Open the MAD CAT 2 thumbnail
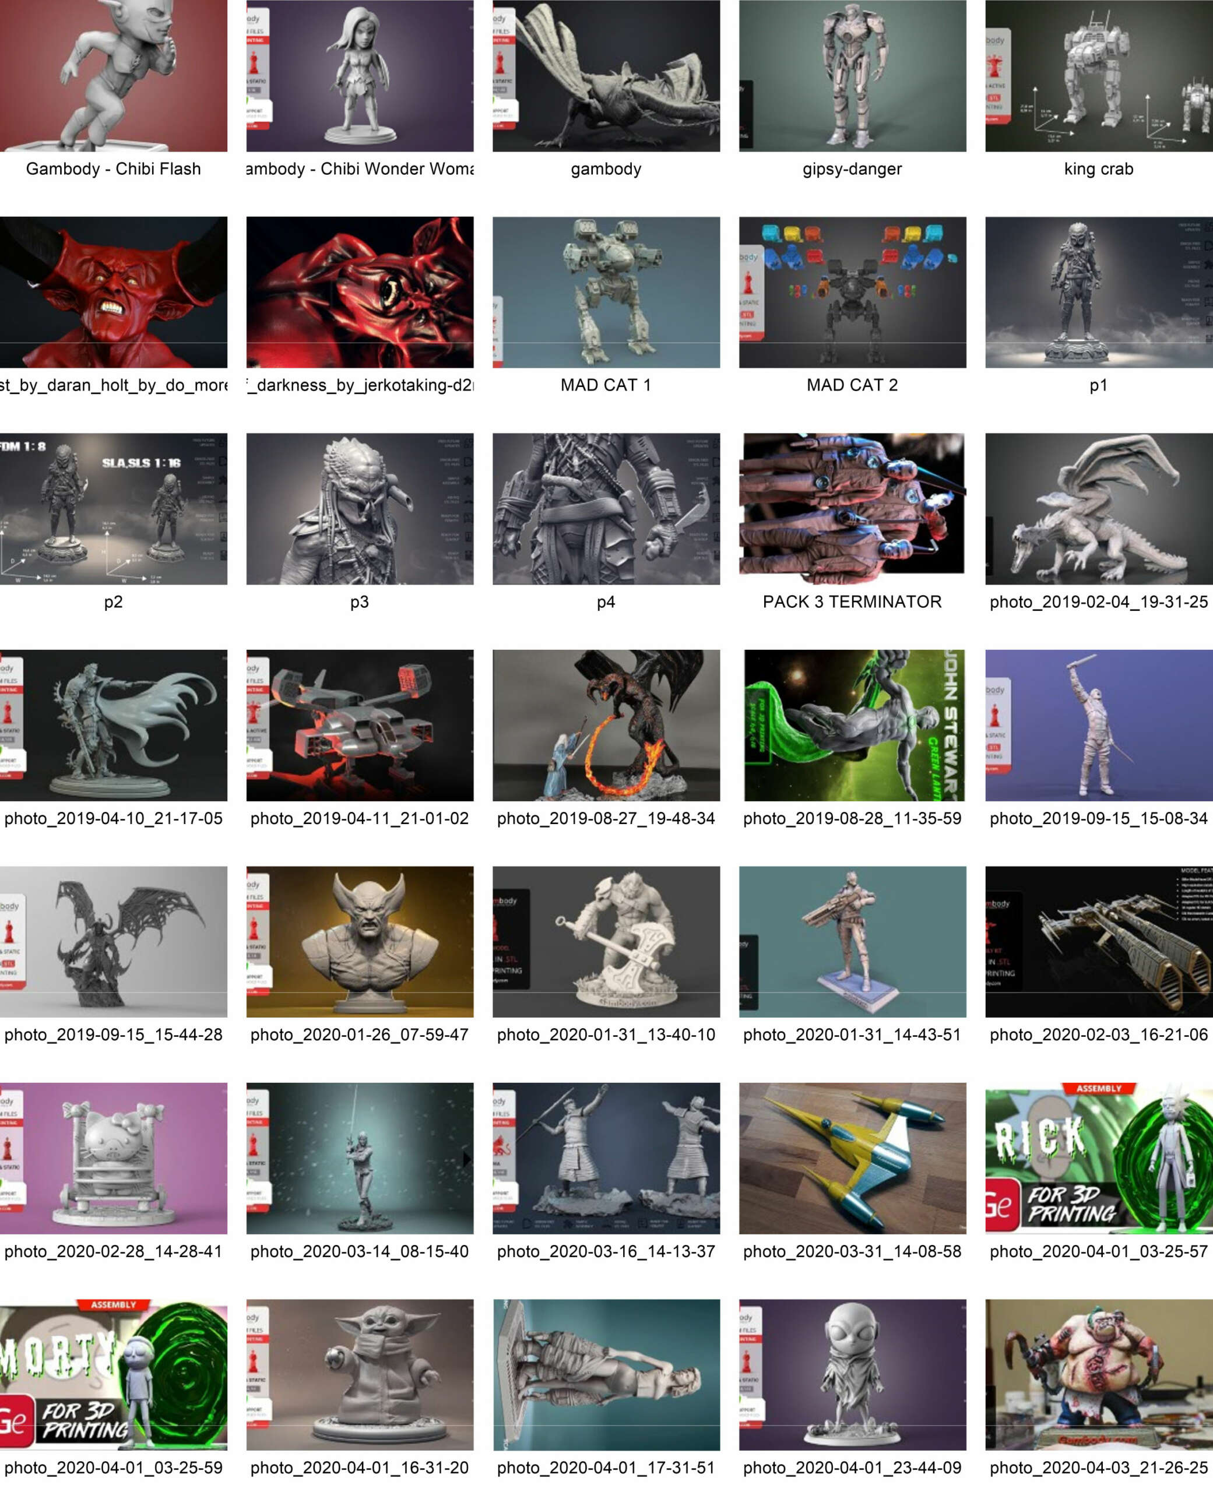The height and width of the screenshot is (1492, 1213). [x=852, y=292]
